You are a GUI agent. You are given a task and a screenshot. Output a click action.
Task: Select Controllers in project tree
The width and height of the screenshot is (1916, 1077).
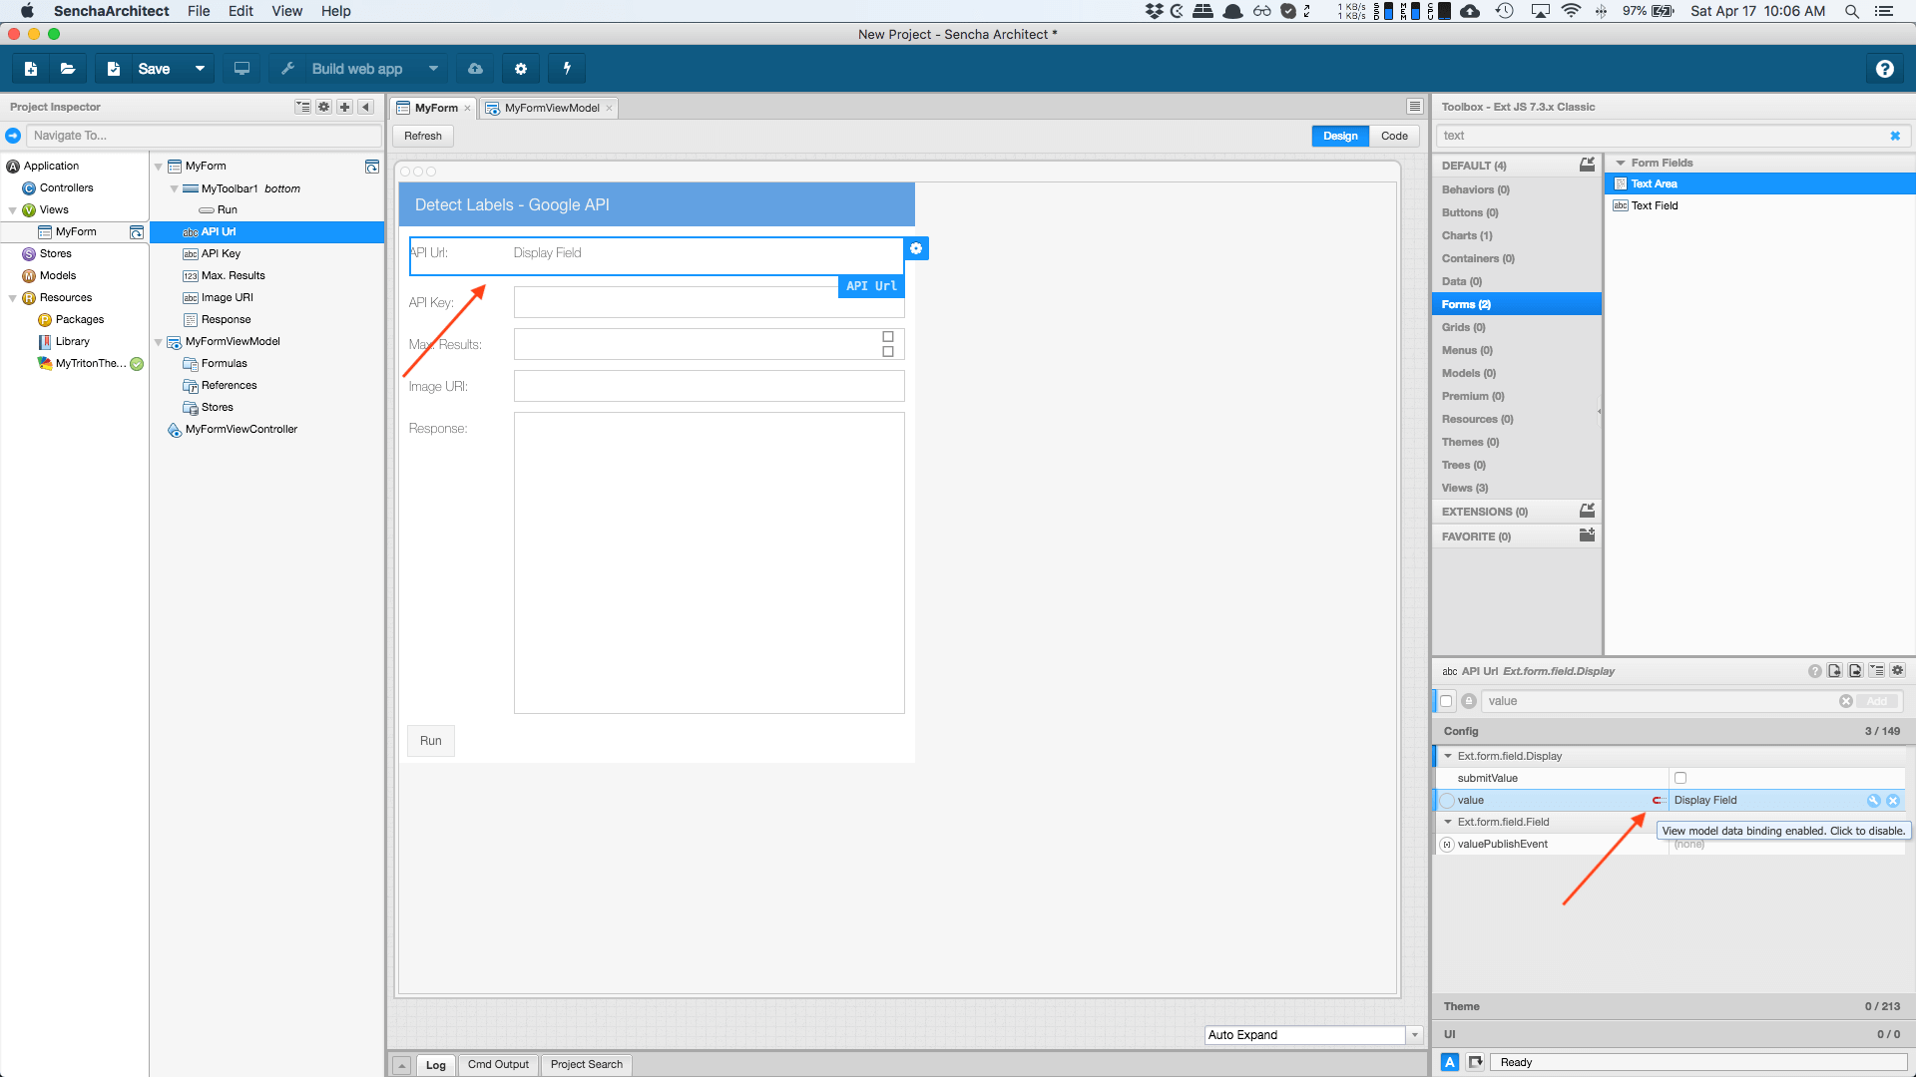point(66,187)
